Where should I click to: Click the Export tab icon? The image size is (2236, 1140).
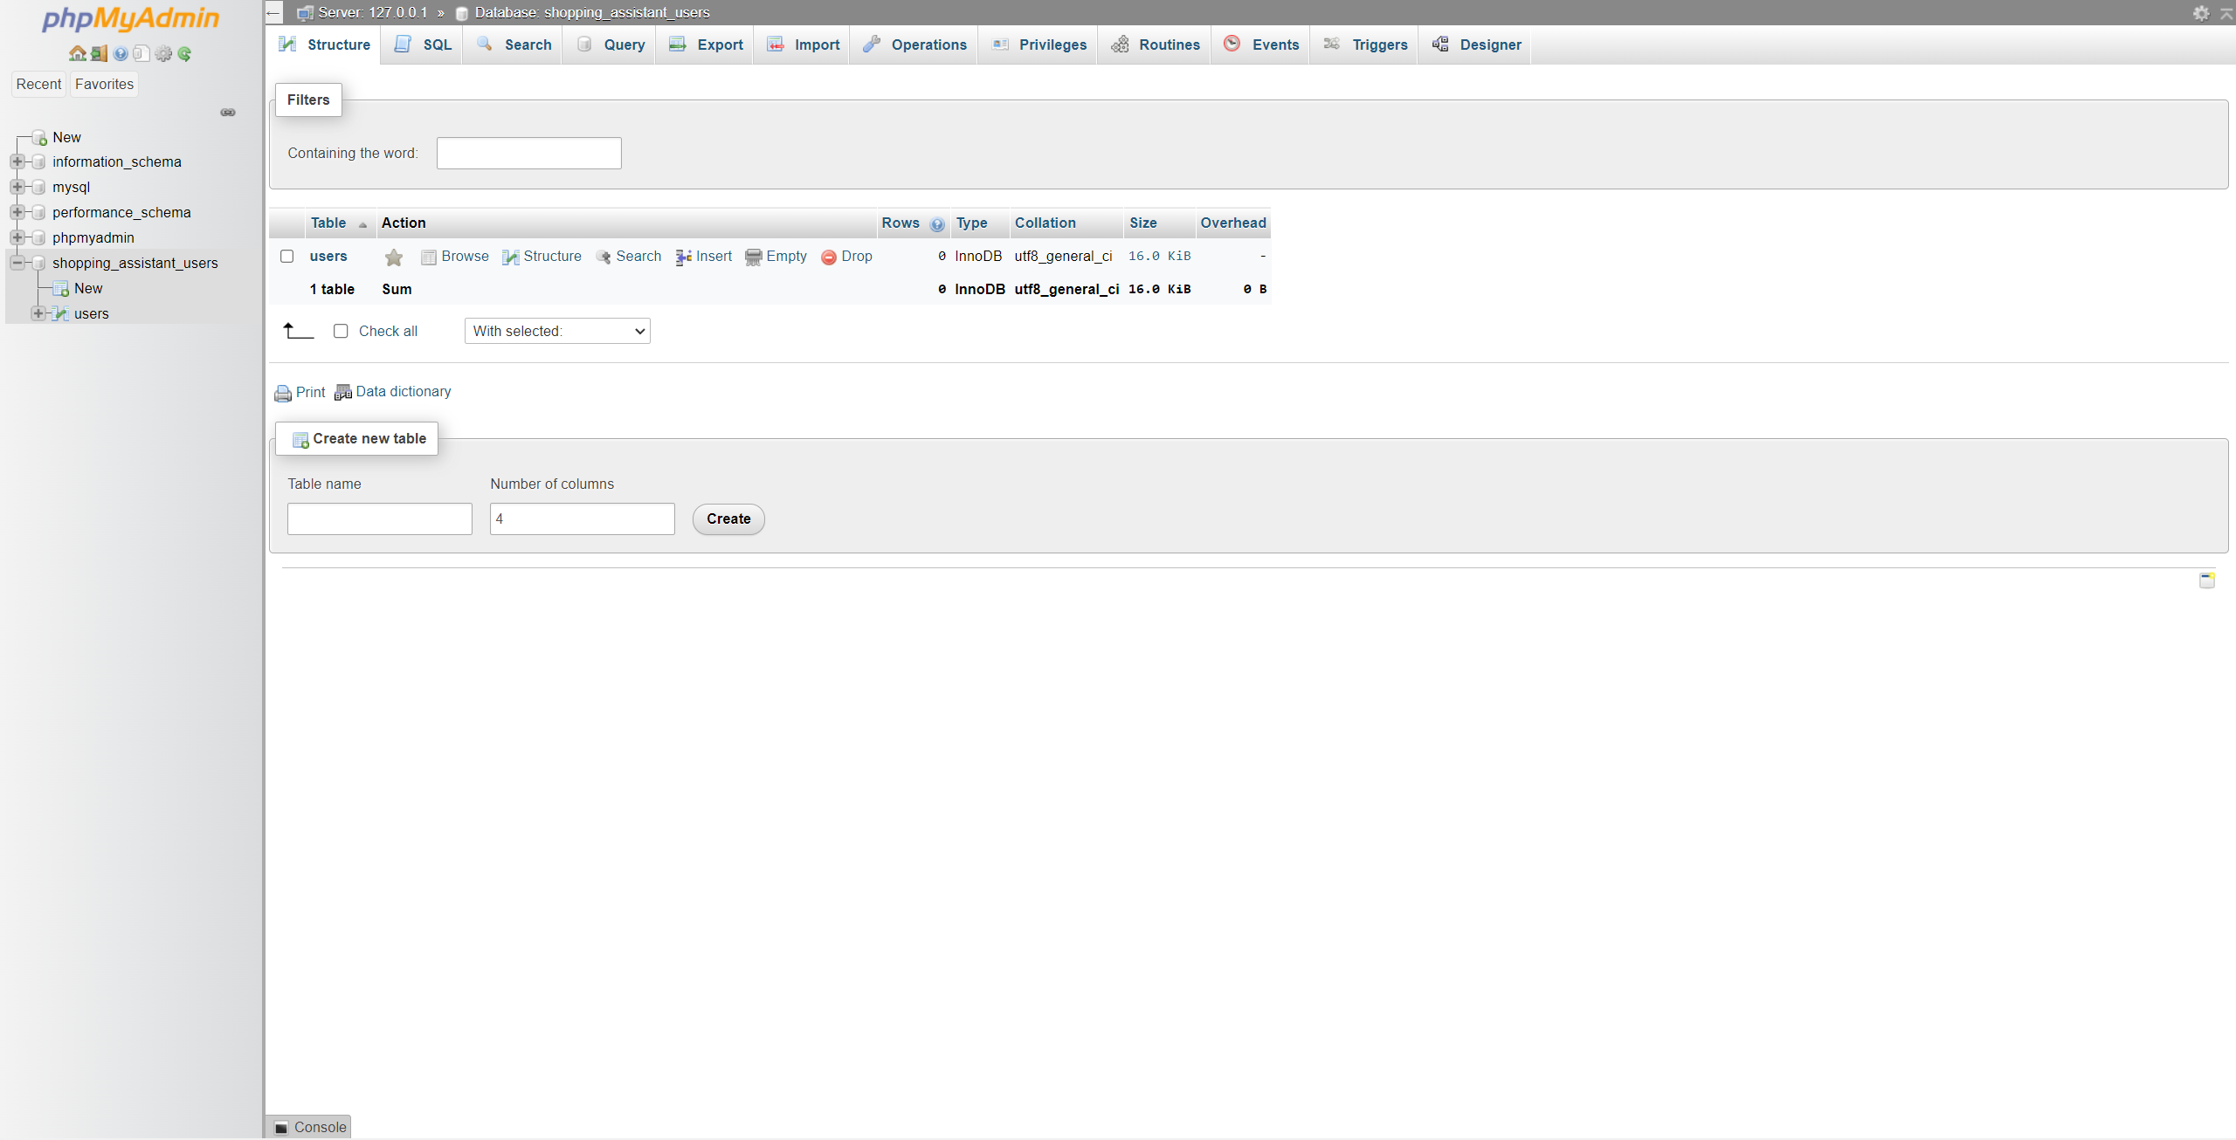coord(676,45)
